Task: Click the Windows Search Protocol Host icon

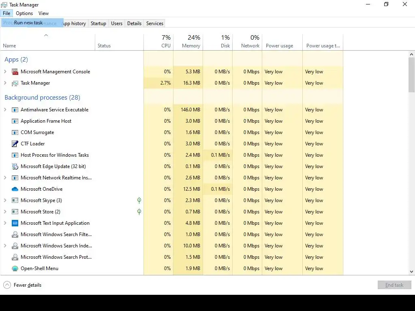Action: pyautogui.click(x=15, y=257)
